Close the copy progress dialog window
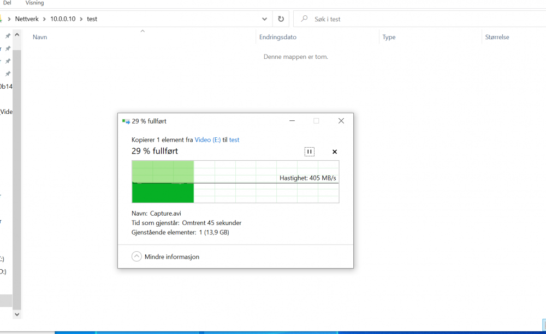Image resolution: width=546 pixels, height=334 pixels. [341, 121]
